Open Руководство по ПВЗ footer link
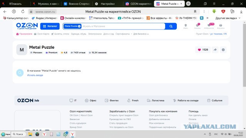The height and width of the screenshot is (138, 246). point(120,119)
